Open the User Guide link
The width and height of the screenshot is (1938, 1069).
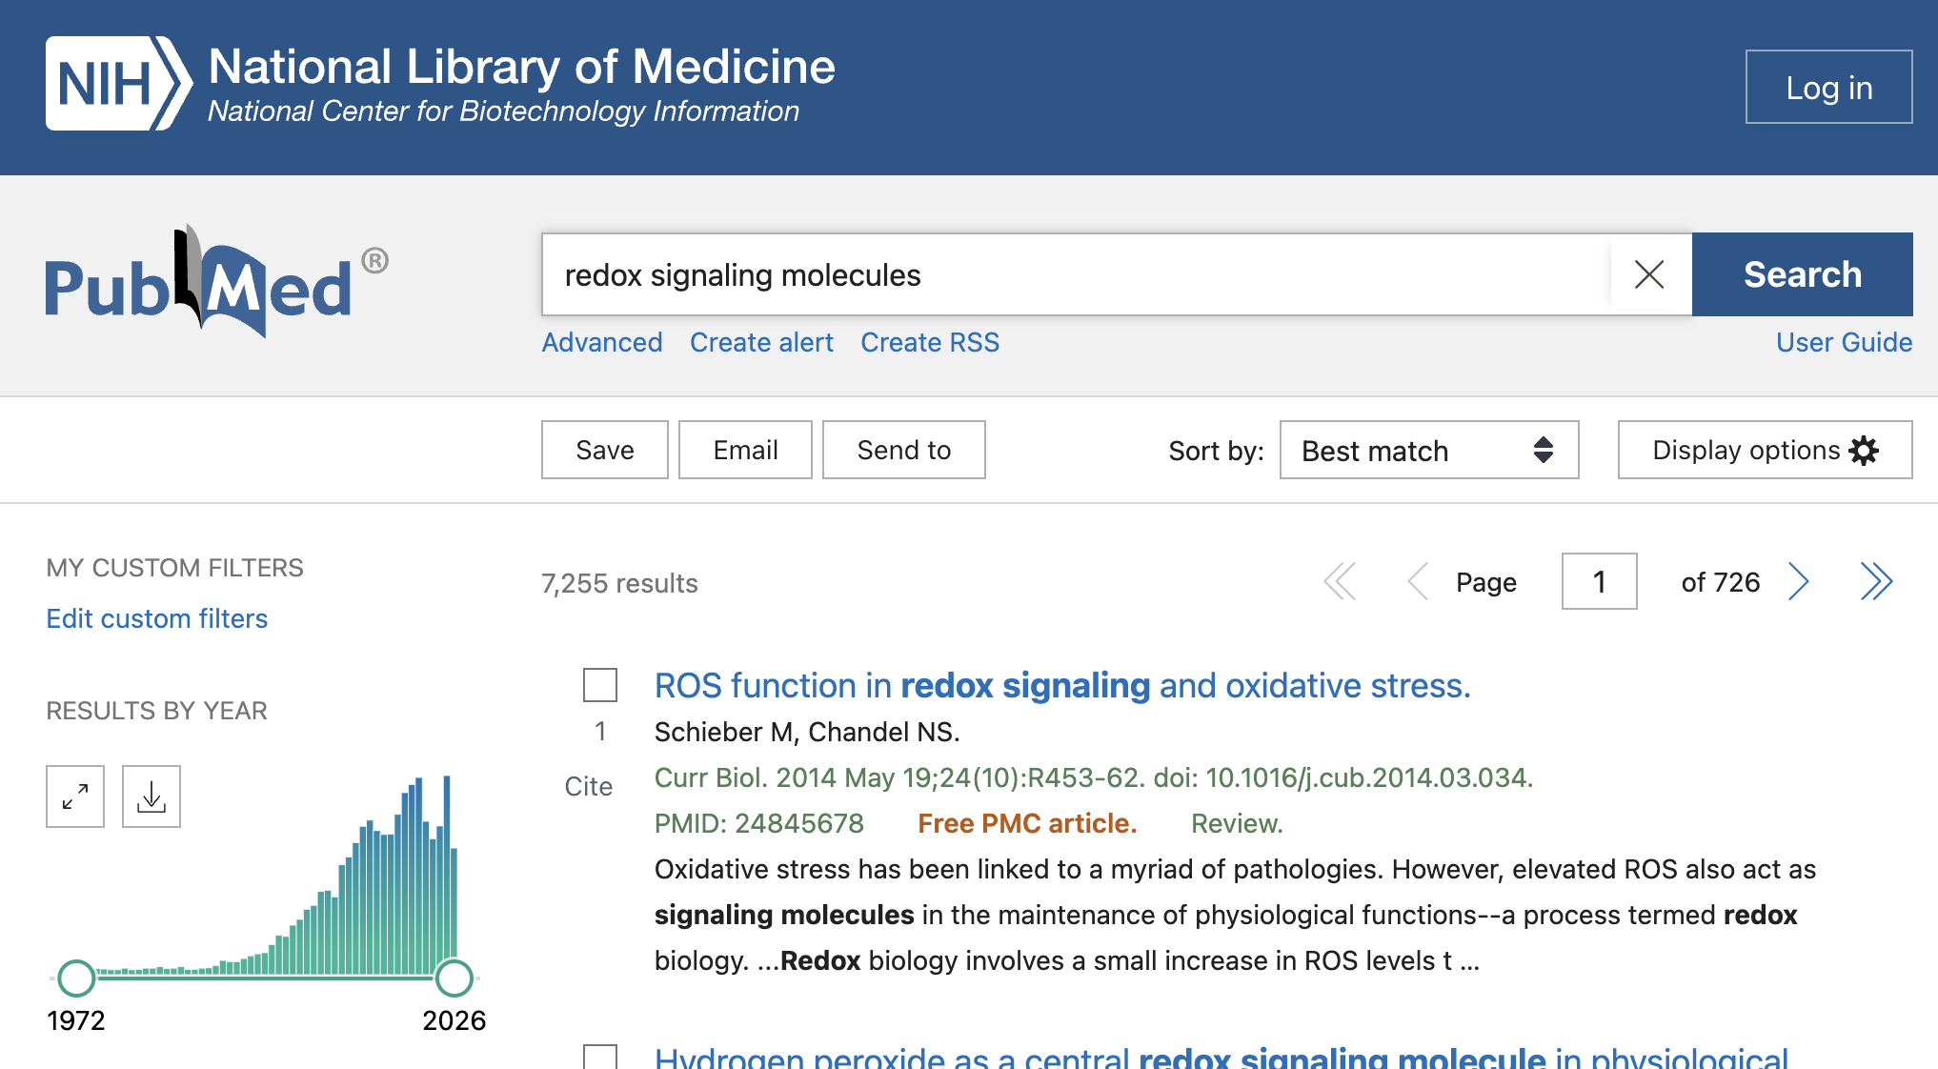point(1845,342)
